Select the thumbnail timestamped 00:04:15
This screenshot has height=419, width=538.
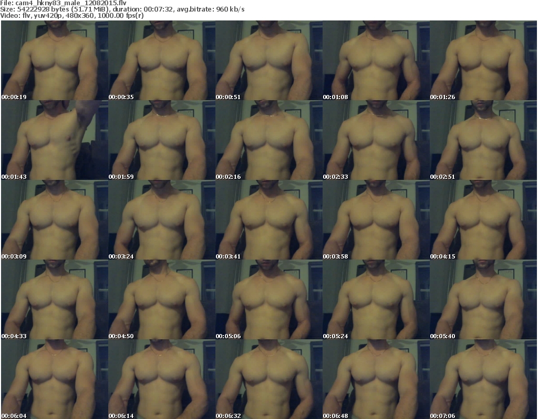pos(483,220)
